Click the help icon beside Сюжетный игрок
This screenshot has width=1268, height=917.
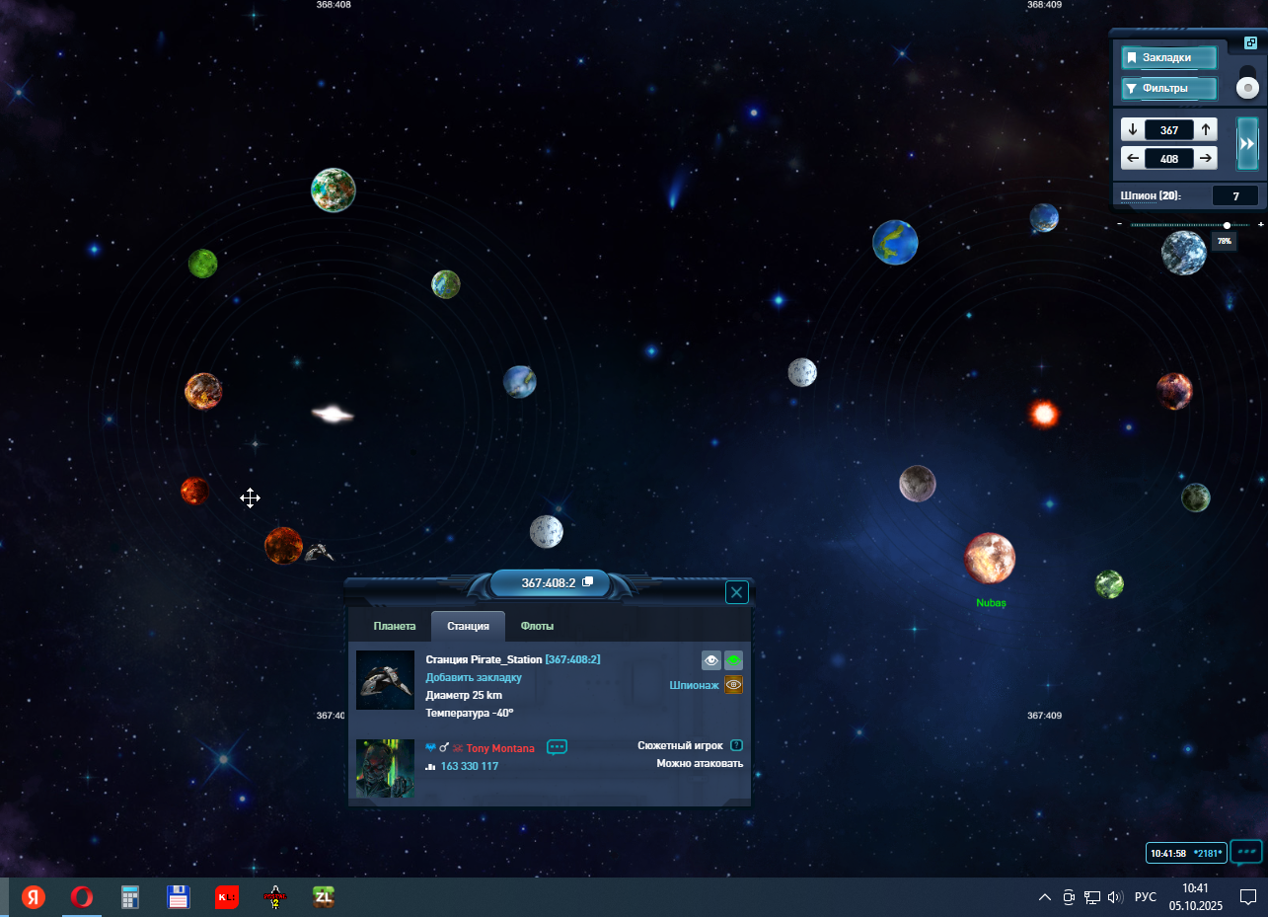pyautogui.click(x=735, y=746)
